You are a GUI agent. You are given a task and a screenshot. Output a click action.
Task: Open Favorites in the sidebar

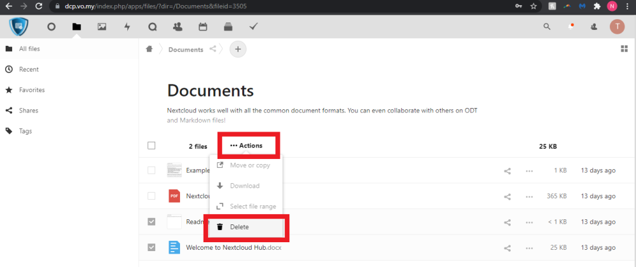click(32, 90)
